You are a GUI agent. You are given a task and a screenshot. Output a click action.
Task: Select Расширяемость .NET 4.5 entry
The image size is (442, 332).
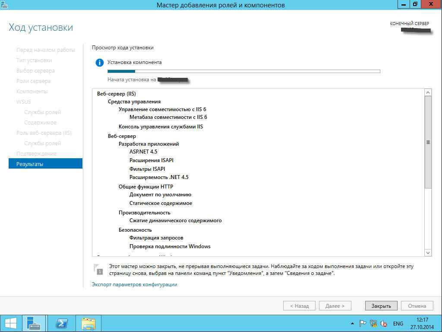(159, 177)
